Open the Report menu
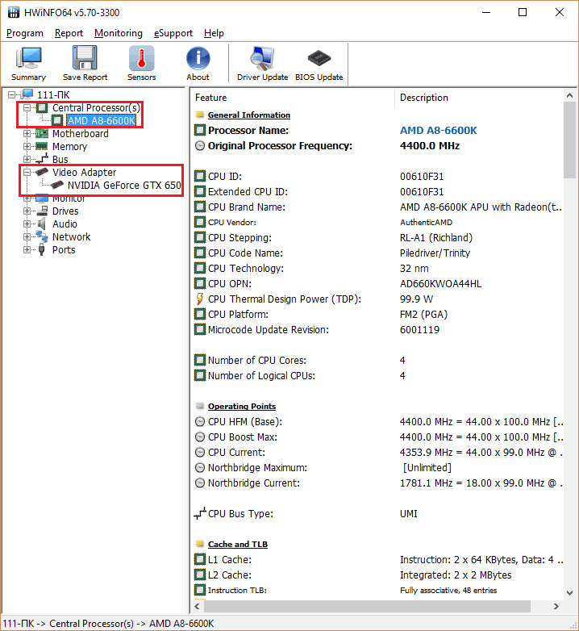579x631 pixels. pos(69,33)
